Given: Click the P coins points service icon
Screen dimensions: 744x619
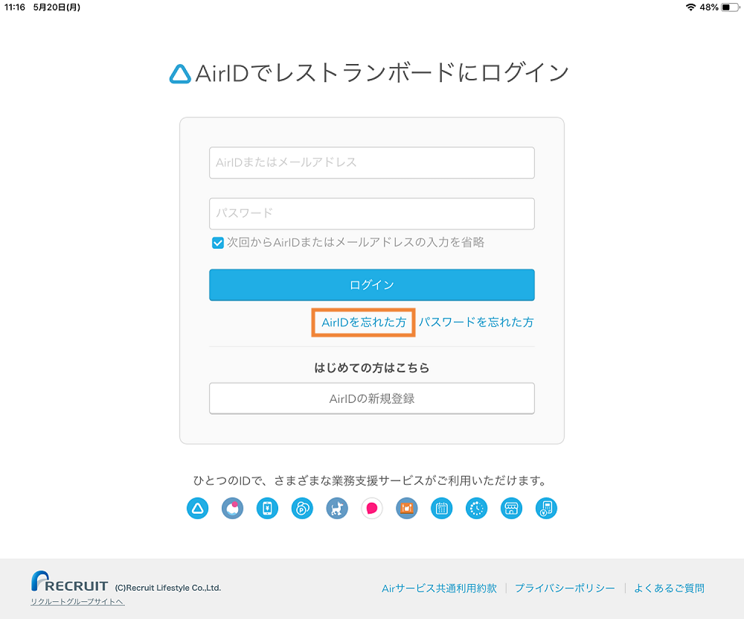Looking at the screenshot, I should [302, 508].
